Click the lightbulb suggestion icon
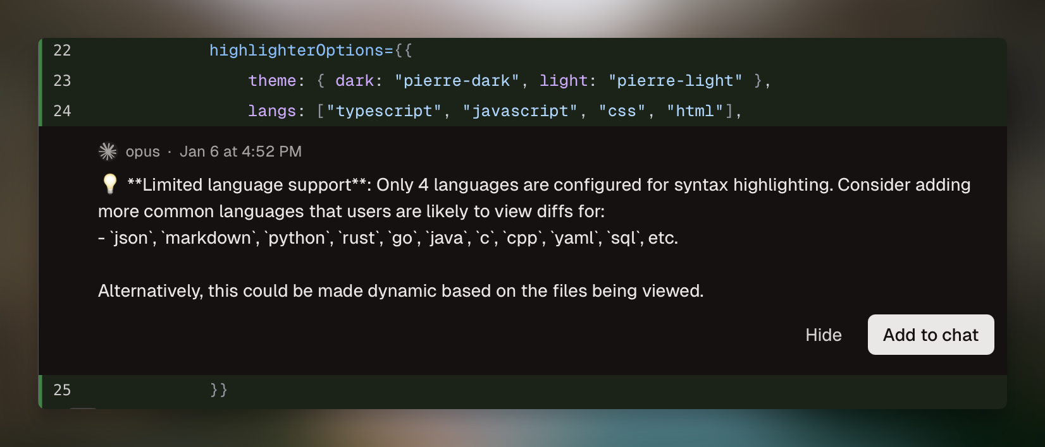The height and width of the screenshot is (447, 1045). pyautogui.click(x=110, y=184)
